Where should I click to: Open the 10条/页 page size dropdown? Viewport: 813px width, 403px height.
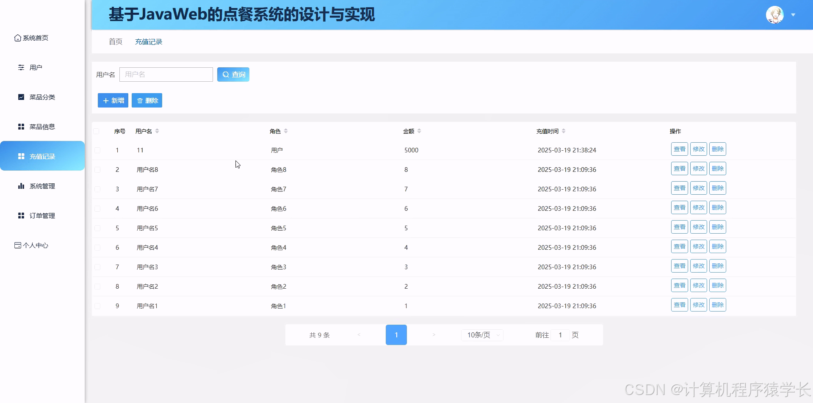(481, 334)
